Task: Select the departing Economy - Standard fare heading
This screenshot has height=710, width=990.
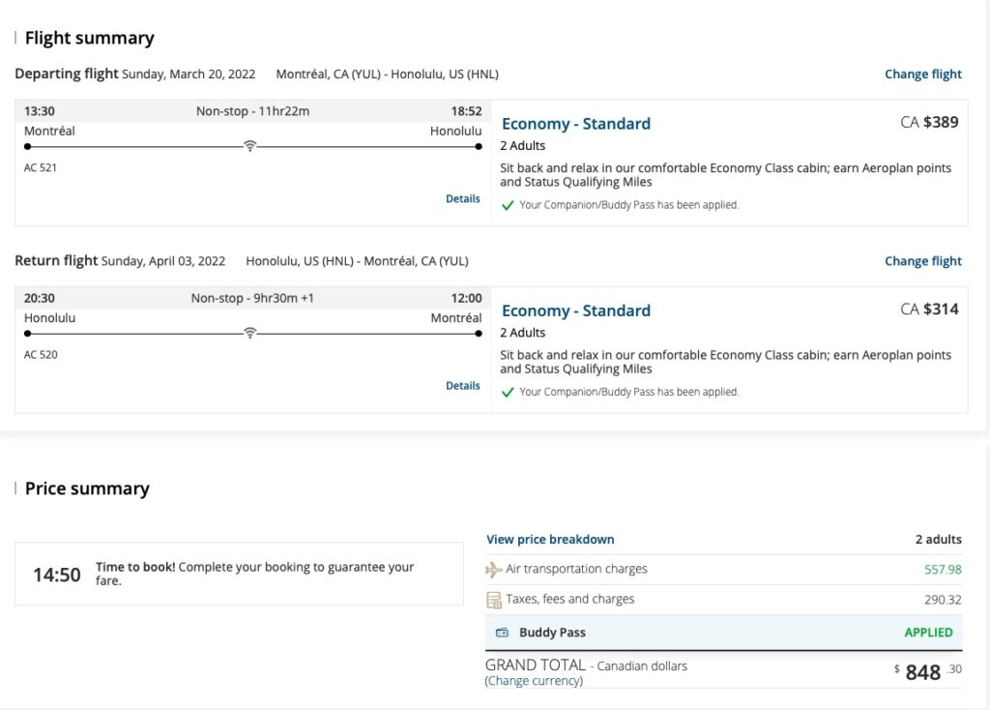Action: 575,124
